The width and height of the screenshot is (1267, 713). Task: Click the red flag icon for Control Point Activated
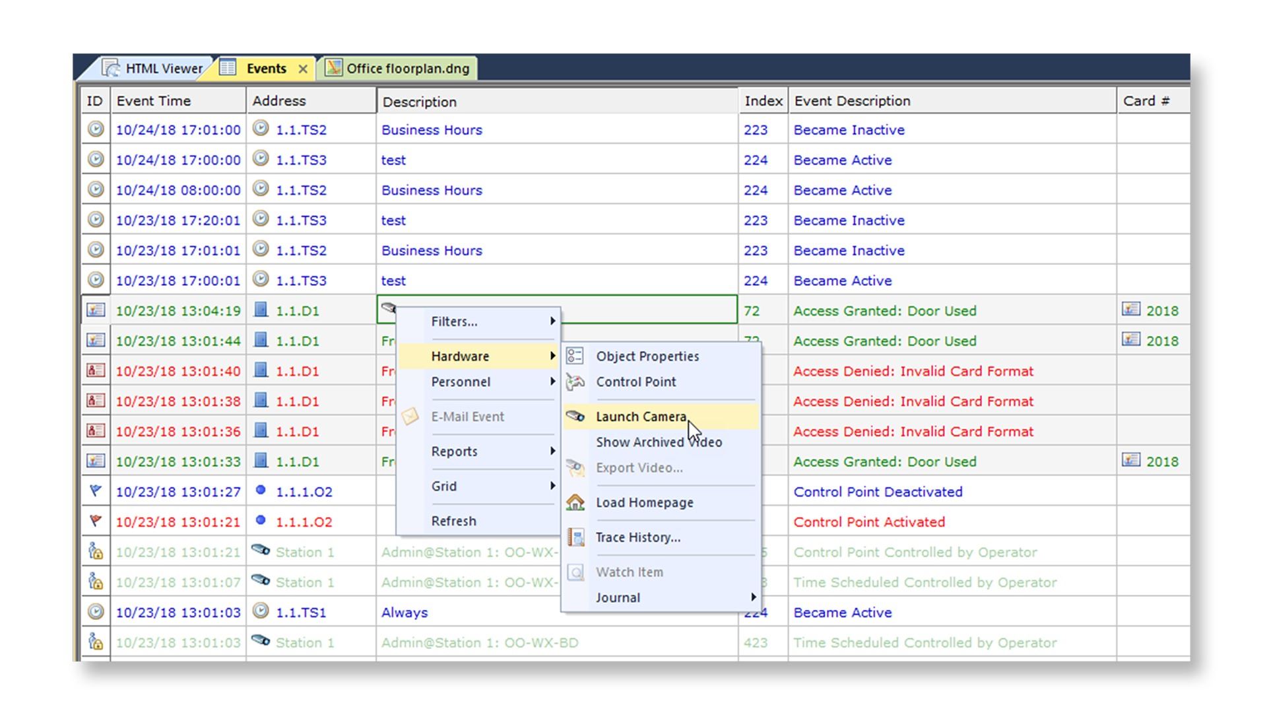click(96, 522)
